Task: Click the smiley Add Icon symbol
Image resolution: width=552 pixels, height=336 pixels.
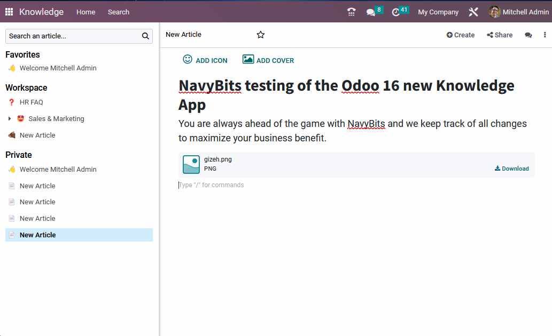Action: point(187,59)
